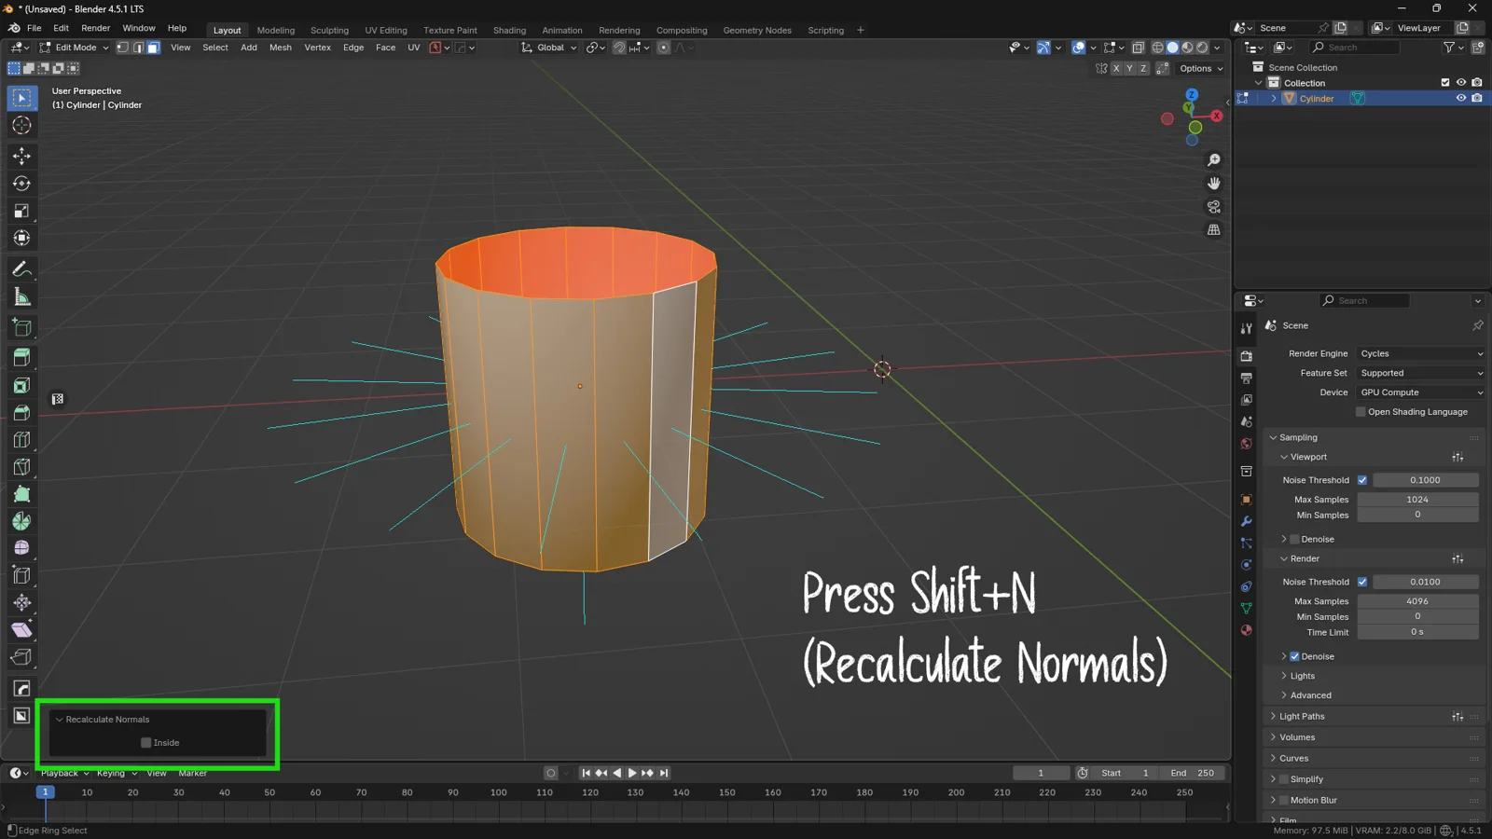Enable Simplify checkbox
The image size is (1492, 839).
(x=1284, y=779)
